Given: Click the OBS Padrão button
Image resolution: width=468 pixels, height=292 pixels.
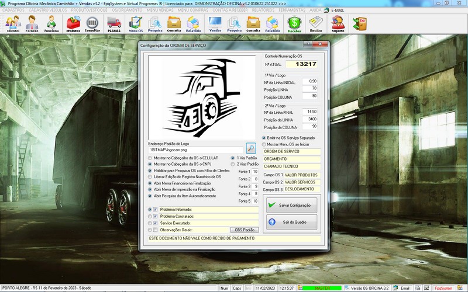Looking at the screenshot, I should coord(244,230).
